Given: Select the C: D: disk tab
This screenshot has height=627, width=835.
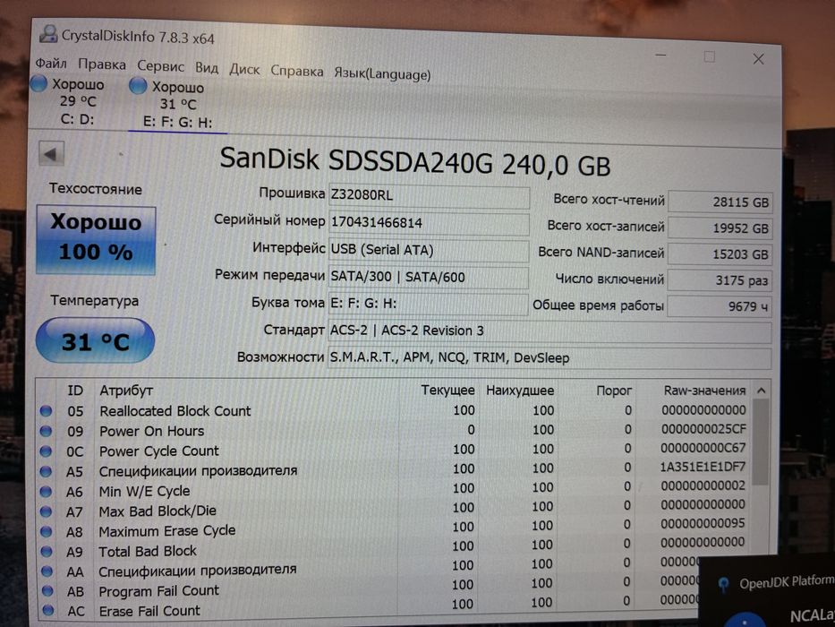Looking at the screenshot, I should [76, 101].
